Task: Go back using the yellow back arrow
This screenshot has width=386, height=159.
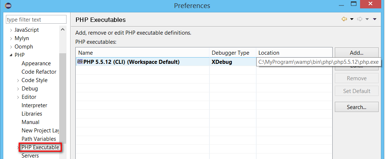Action: tap(344, 19)
